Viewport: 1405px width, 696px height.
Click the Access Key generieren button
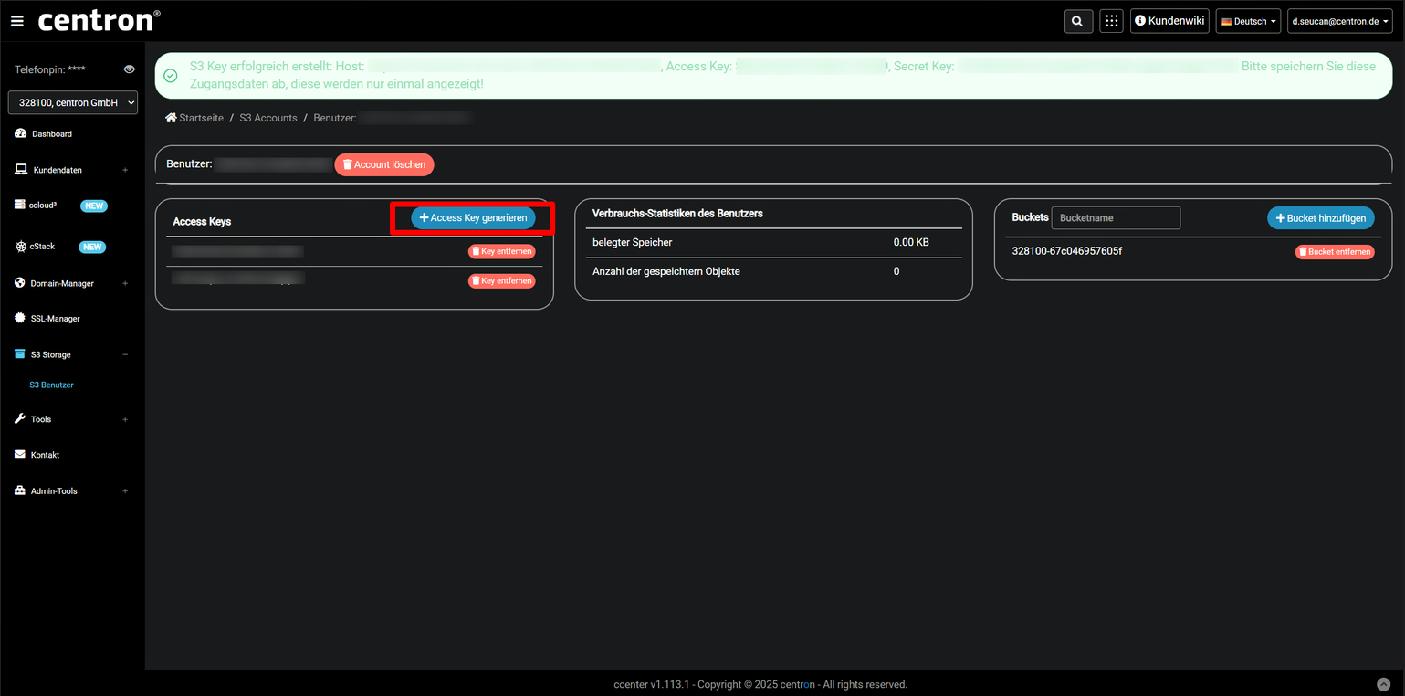tap(471, 217)
